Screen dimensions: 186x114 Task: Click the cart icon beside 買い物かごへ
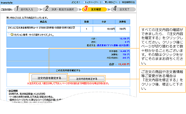104,2
